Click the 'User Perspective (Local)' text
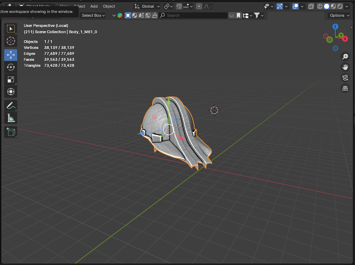The image size is (355, 265). pyautogui.click(x=46, y=26)
